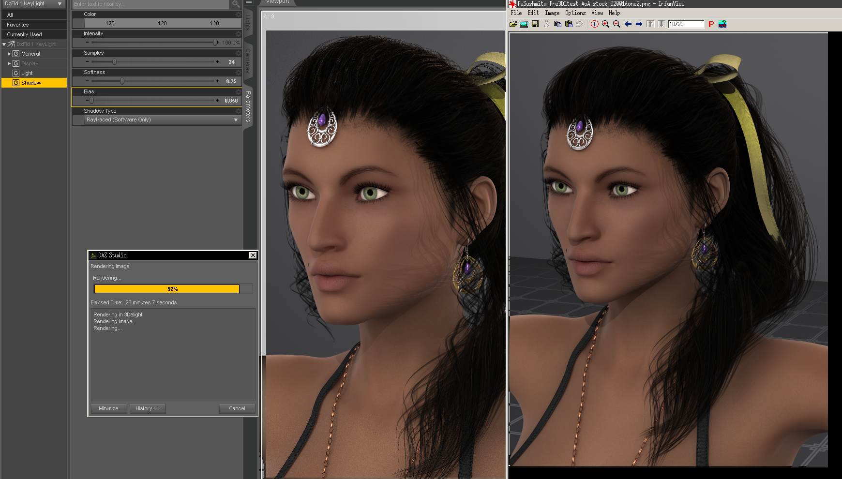Click the Paste clipboard icon in IrfanView
The width and height of the screenshot is (842, 479).
(569, 24)
